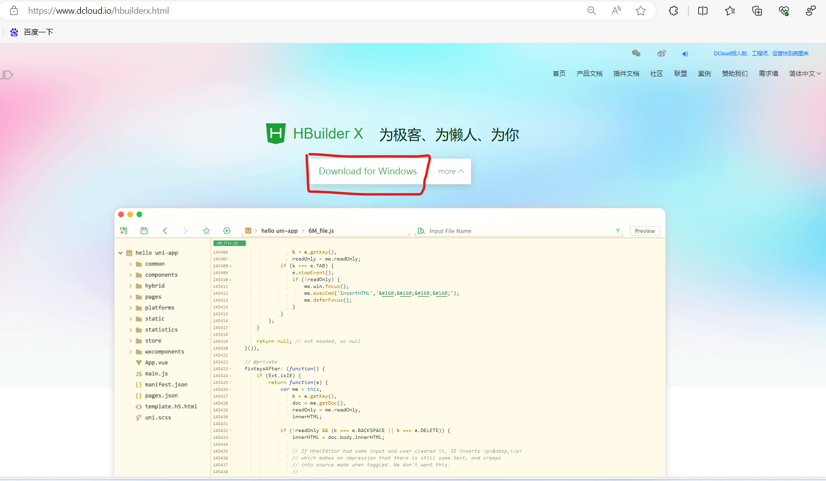826x481 pixels.
Task: Open the profile accounts icon
Action: (x=811, y=11)
